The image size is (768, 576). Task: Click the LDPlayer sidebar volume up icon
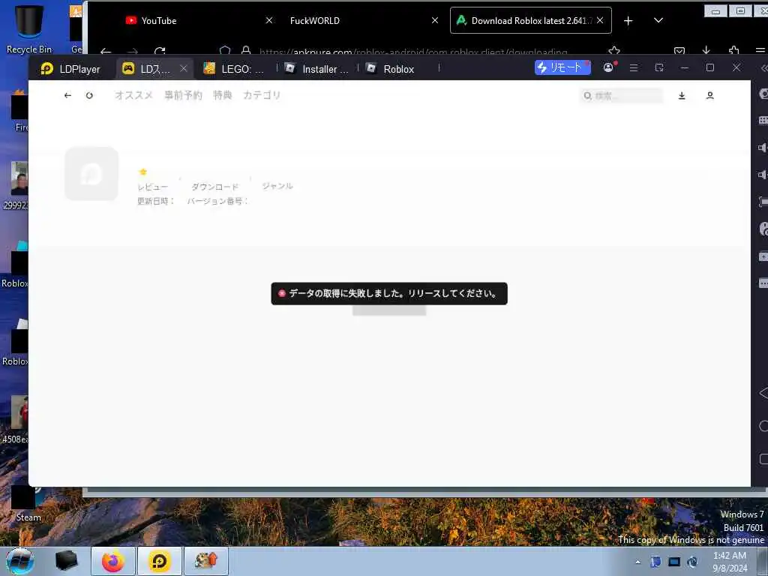click(x=763, y=148)
